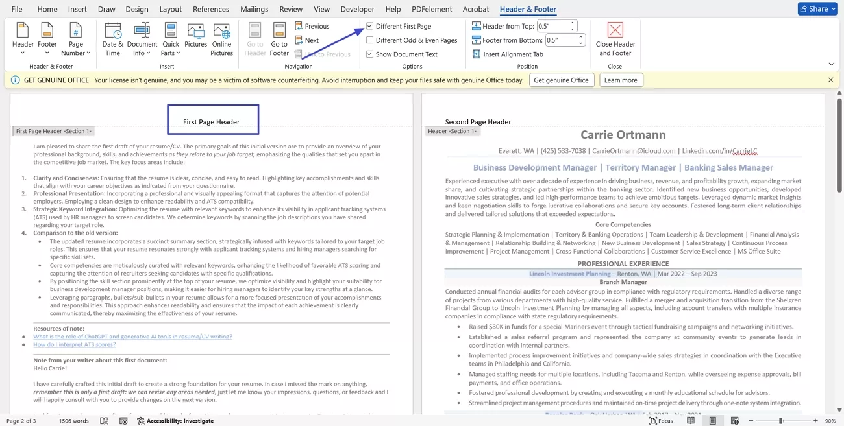Viewport: 844px width, 426px height.
Task: Click the Learn more button
Action: pos(621,80)
